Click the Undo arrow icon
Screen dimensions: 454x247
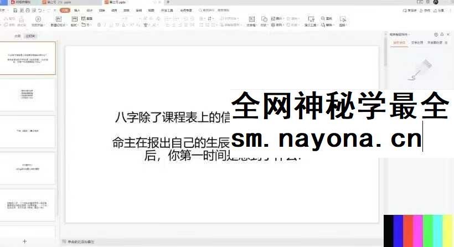click(x=40, y=11)
